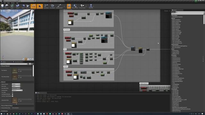Open the Hierarchy dropdown arrow
This screenshot has width=205, height=115.
point(94,6)
